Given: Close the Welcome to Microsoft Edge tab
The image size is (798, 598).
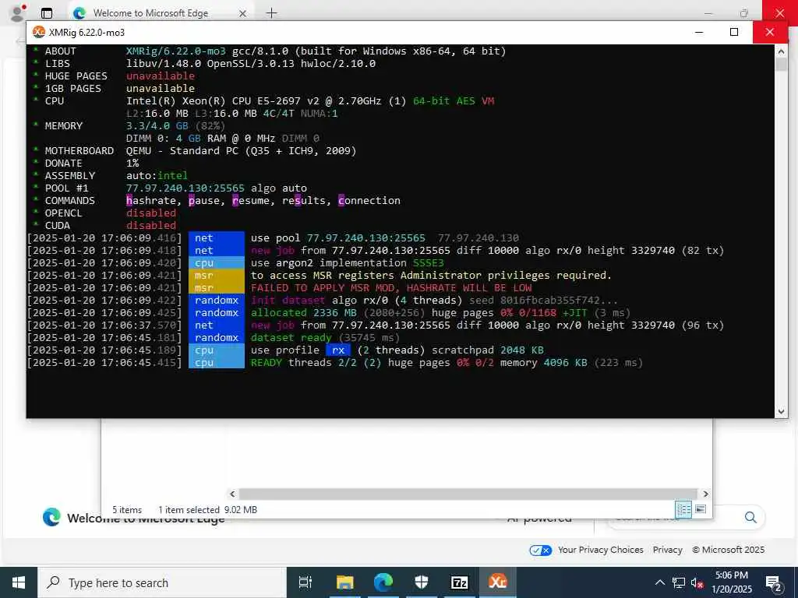Looking at the screenshot, I should click(x=243, y=13).
